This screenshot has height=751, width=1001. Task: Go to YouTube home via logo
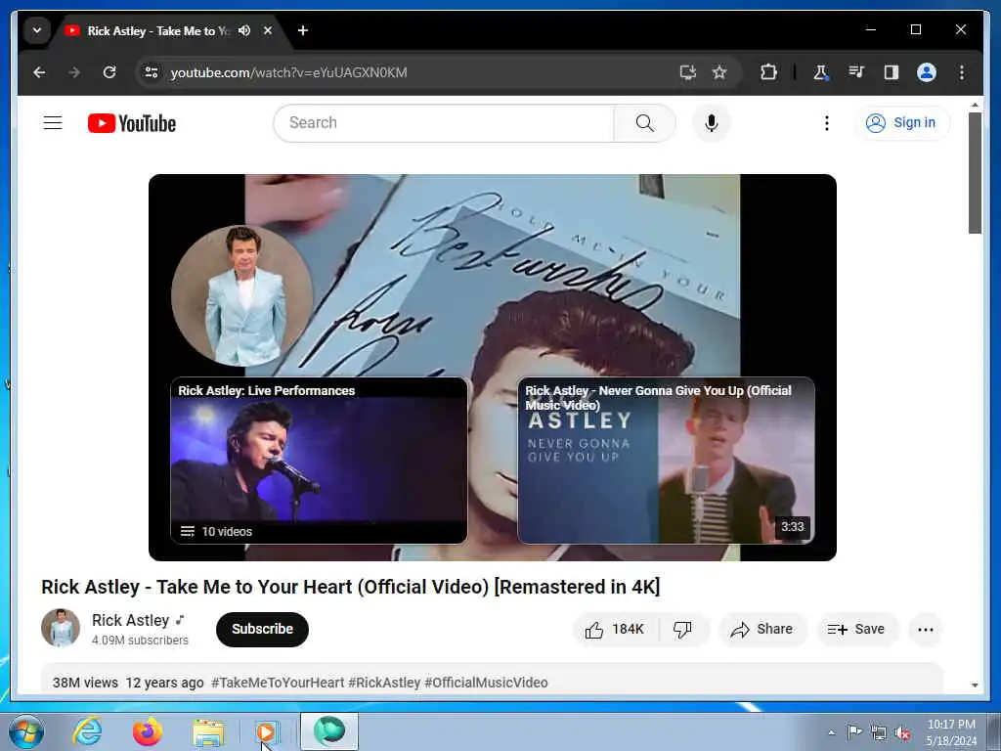click(132, 123)
